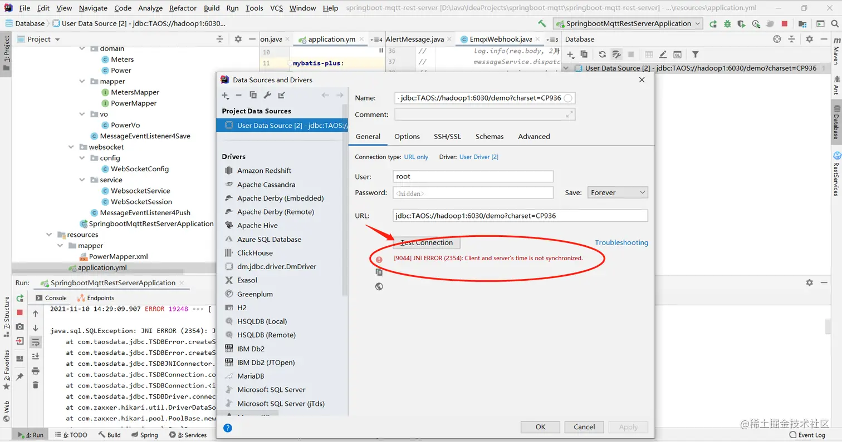Click the Make Global import-arrow icon in dialog
The image size is (842, 442).
tap(282, 96)
